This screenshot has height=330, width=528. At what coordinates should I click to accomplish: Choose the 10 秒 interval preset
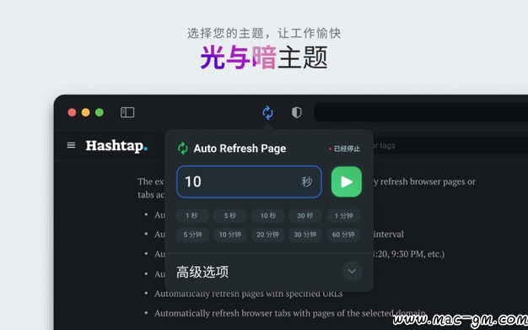coord(267,216)
